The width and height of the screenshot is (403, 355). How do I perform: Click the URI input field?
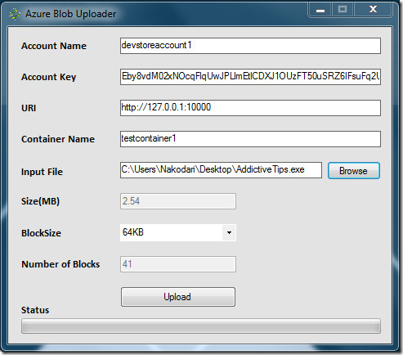[250, 108]
